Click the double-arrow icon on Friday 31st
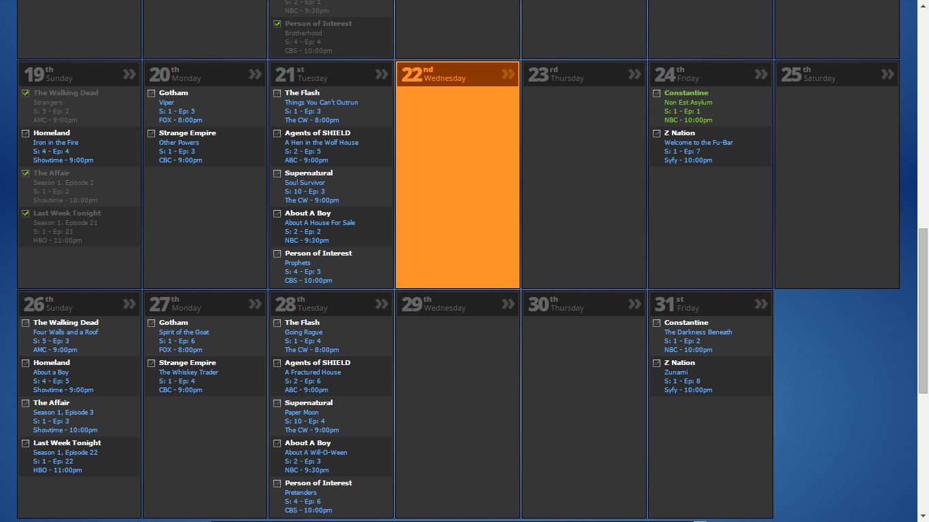The image size is (929, 522). [762, 304]
